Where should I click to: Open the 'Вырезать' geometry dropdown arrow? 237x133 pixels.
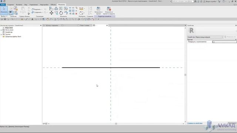tap(42, 9)
